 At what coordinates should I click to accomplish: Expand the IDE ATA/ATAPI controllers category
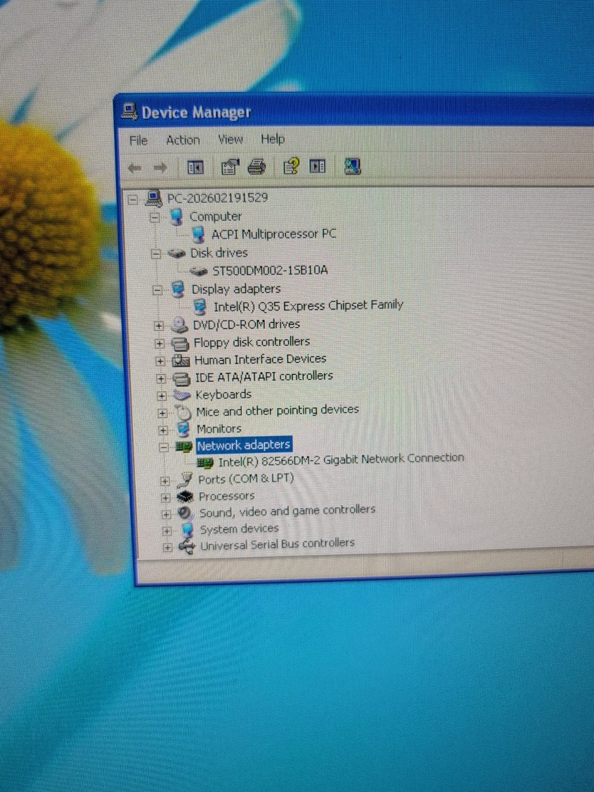pyautogui.click(x=161, y=379)
